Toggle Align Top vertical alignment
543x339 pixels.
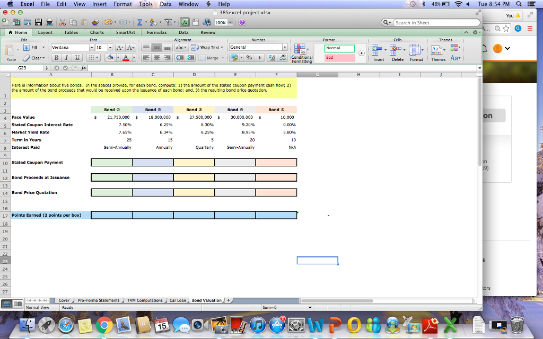pyautogui.click(x=146, y=48)
